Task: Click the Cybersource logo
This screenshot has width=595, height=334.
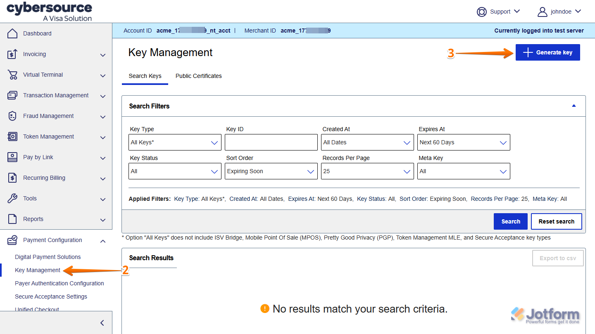Action: [49, 12]
